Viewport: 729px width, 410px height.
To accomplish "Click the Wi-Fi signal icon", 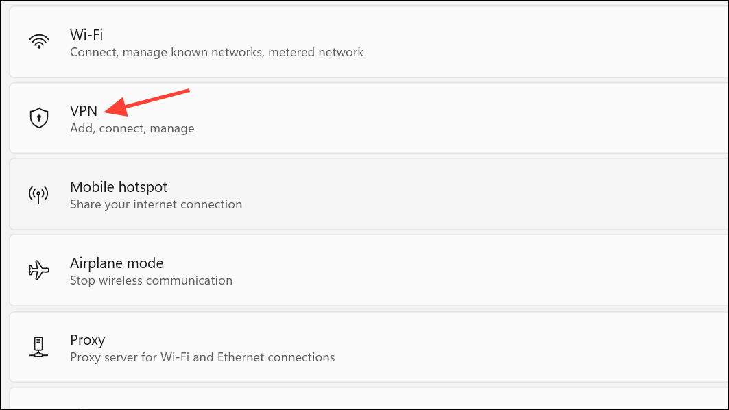I will coord(39,41).
